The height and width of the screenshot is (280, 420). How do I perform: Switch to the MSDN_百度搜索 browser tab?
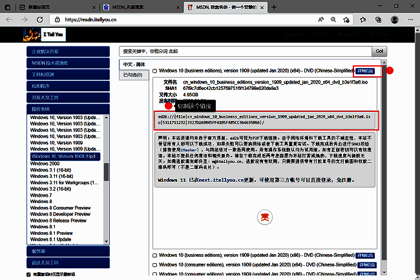point(142,7)
